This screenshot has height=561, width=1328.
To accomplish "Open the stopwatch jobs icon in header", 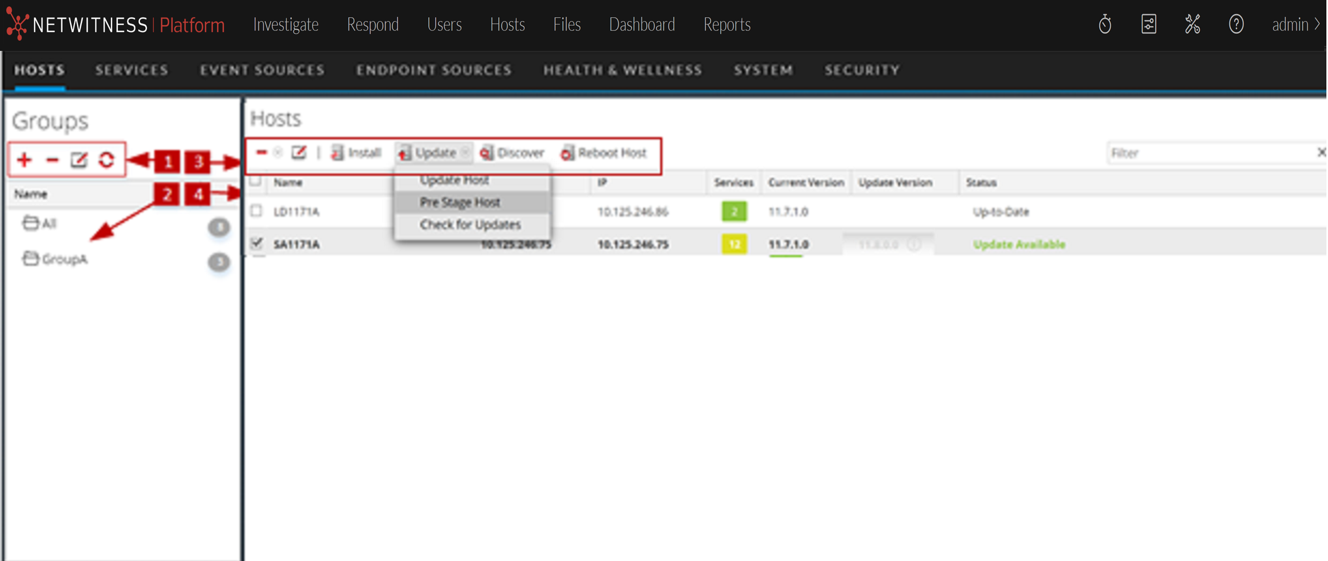I will pyautogui.click(x=1105, y=25).
